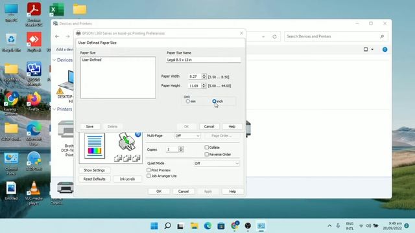
Task: Edit the Paper Width value field
Action: [x=195, y=76]
